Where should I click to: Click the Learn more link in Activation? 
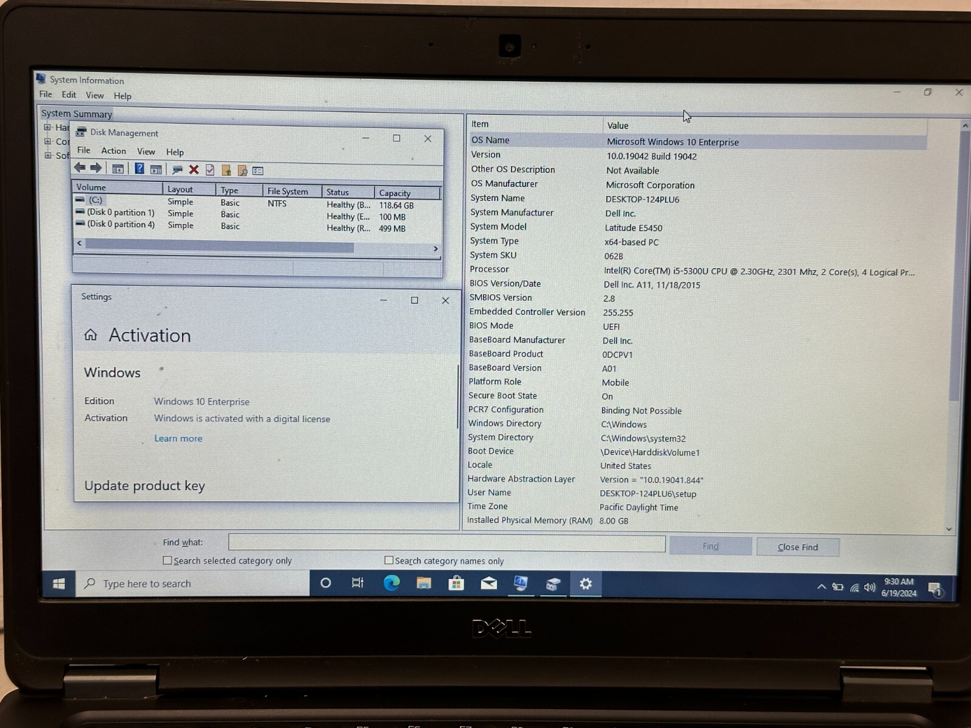pos(178,438)
